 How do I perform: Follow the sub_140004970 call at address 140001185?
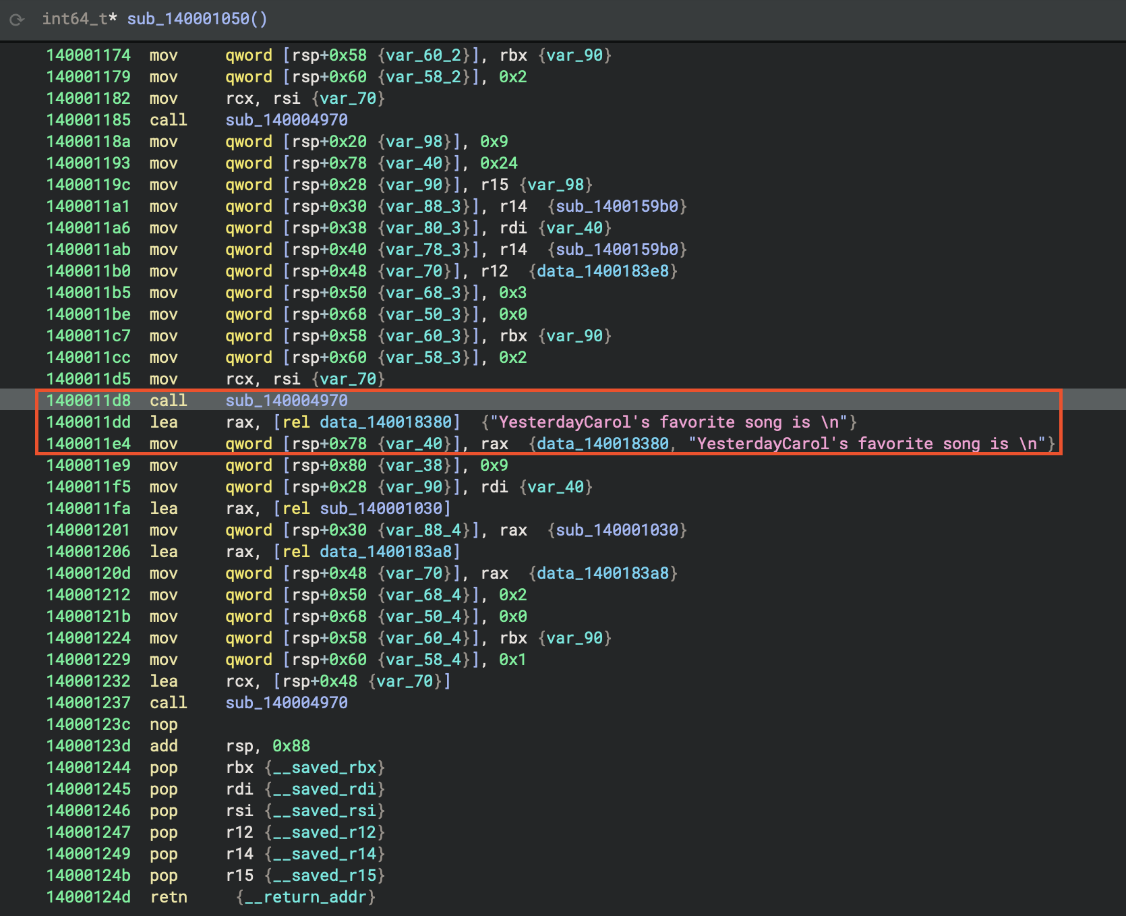point(287,120)
